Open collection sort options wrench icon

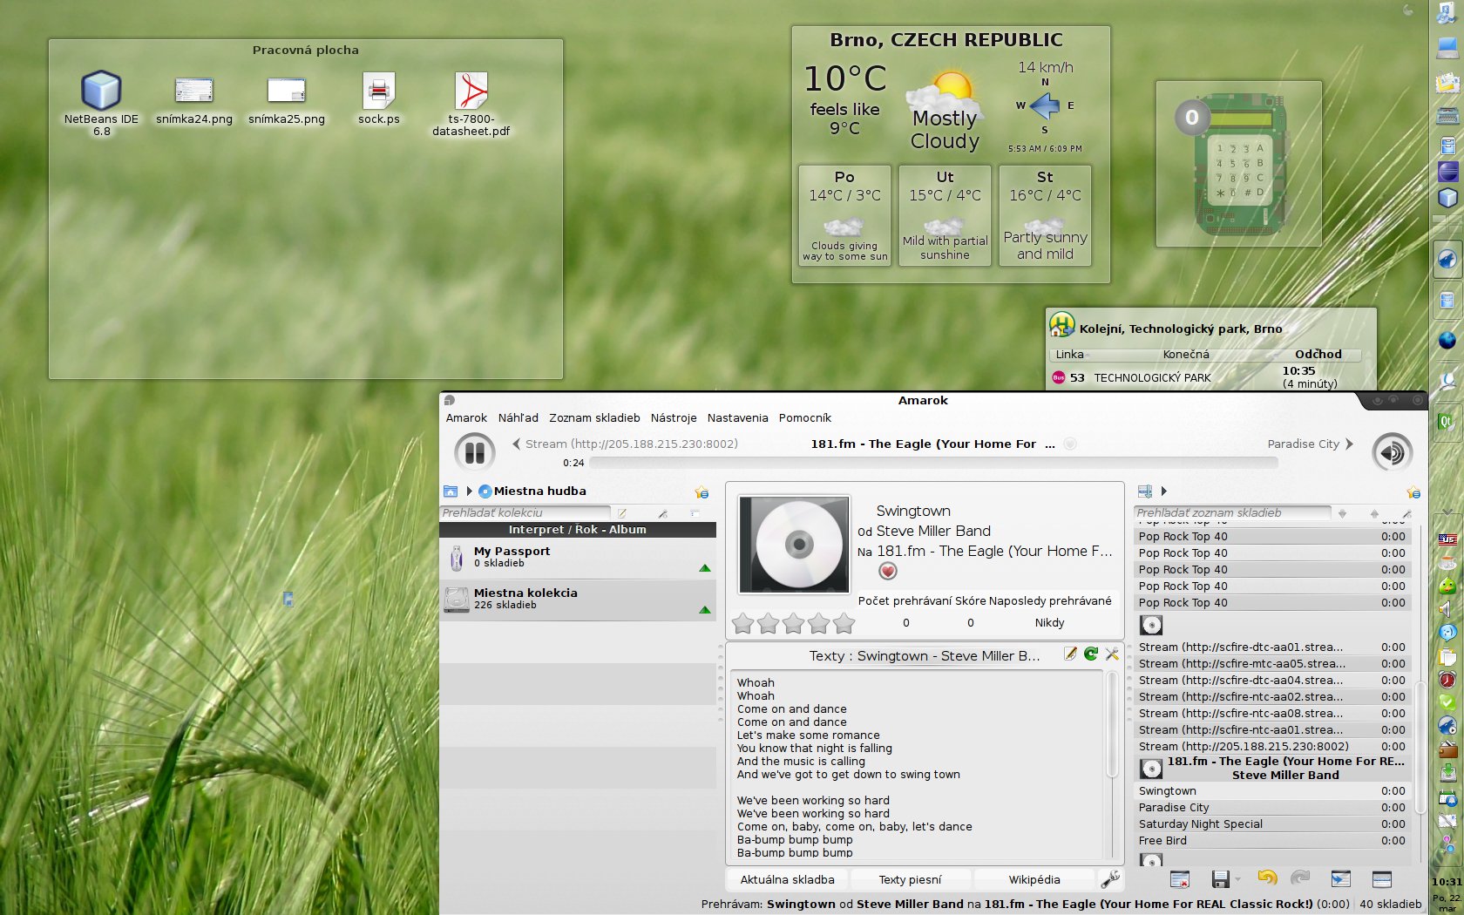(x=663, y=513)
